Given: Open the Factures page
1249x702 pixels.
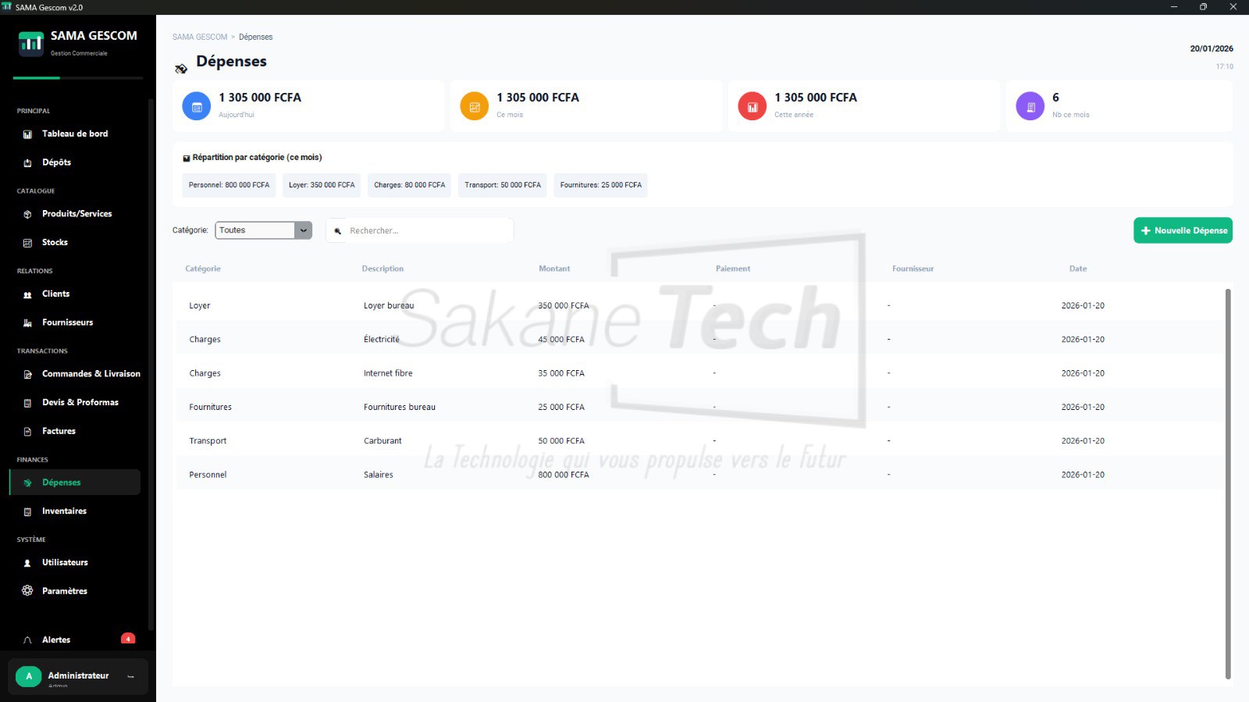Looking at the screenshot, I should pyautogui.click(x=59, y=431).
